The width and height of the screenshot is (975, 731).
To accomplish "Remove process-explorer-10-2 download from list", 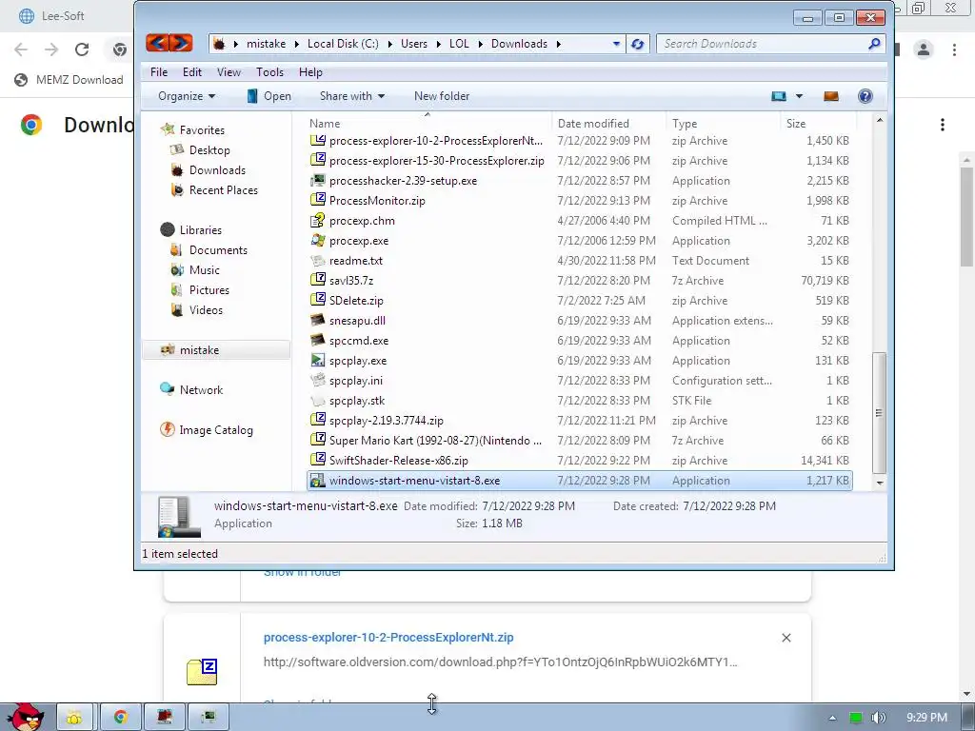I will pos(786,638).
